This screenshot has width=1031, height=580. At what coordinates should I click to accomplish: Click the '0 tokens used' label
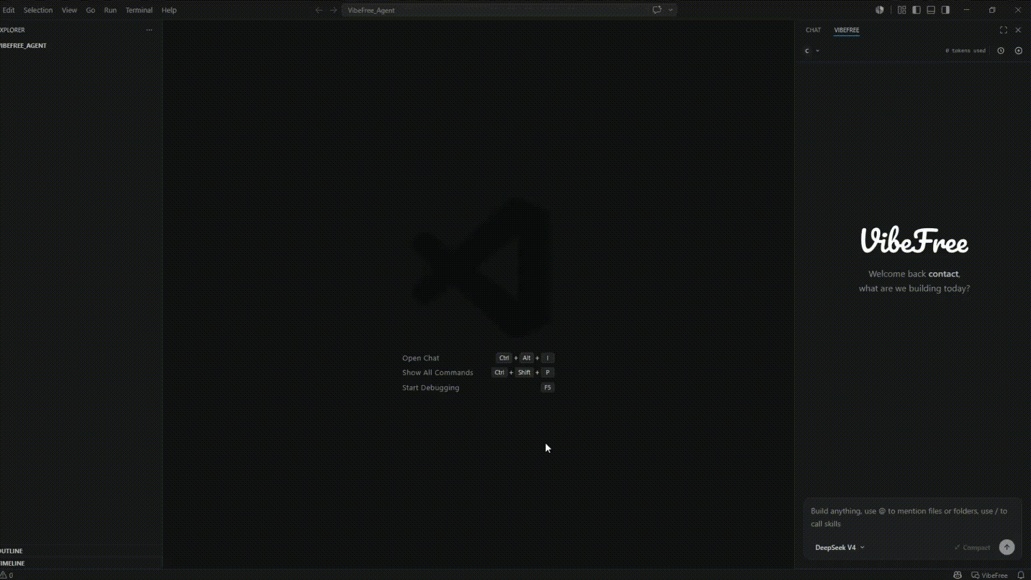(x=965, y=50)
